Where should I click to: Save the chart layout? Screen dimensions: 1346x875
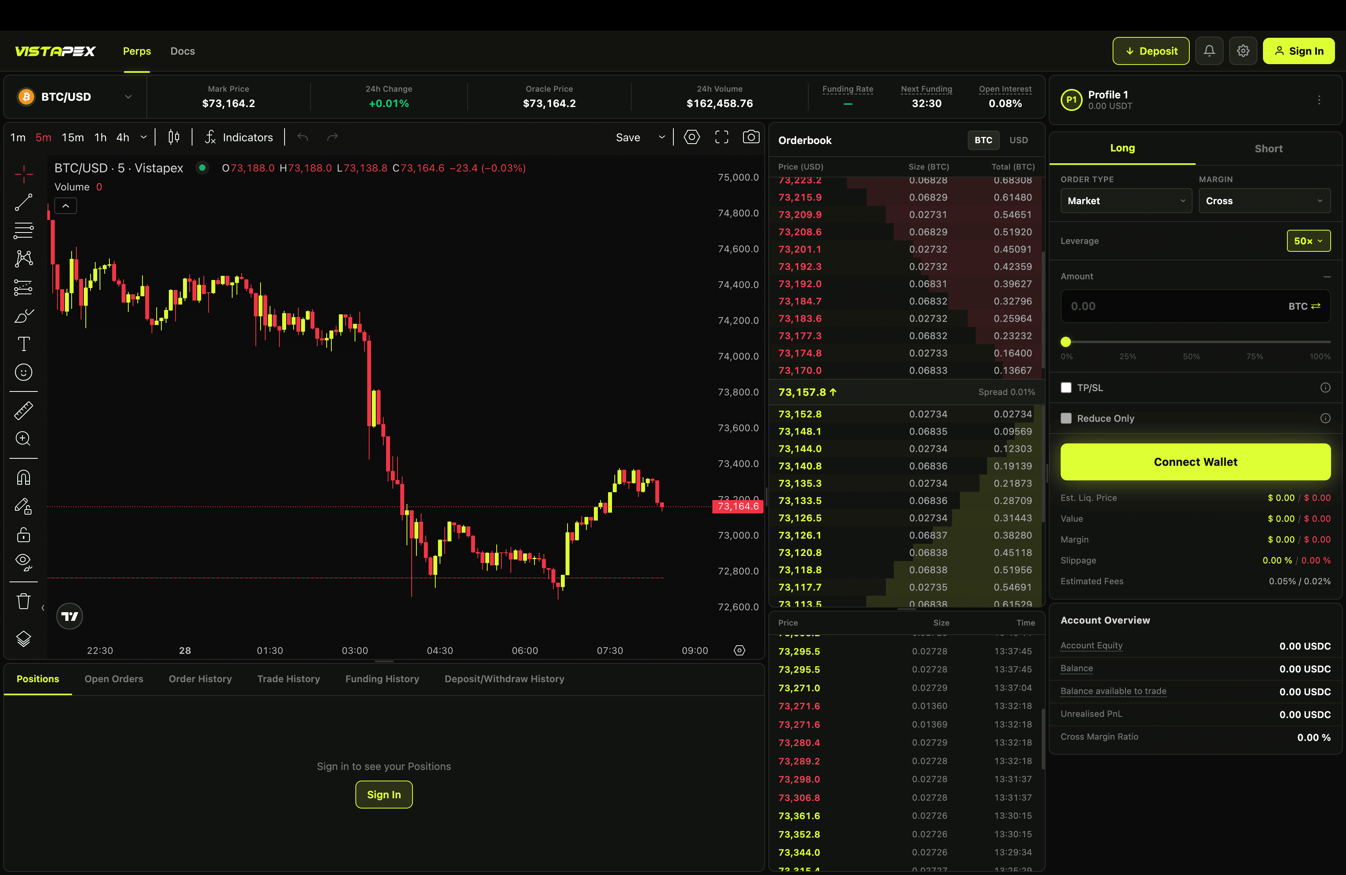tap(628, 137)
